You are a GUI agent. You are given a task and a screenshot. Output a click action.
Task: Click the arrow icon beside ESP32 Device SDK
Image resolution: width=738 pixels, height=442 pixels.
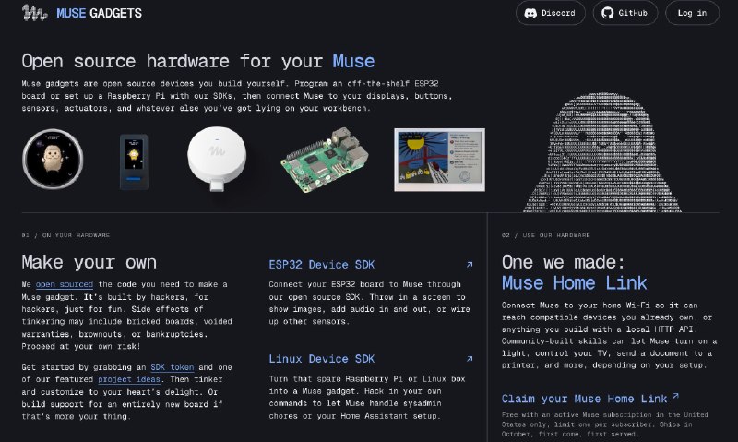coord(470,265)
